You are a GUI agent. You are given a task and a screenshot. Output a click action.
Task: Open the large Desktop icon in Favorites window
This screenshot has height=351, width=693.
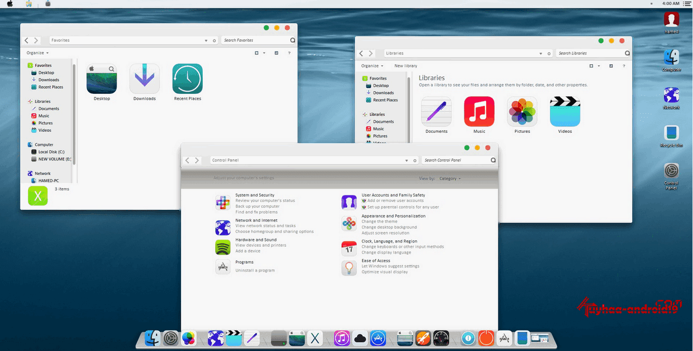(x=101, y=79)
